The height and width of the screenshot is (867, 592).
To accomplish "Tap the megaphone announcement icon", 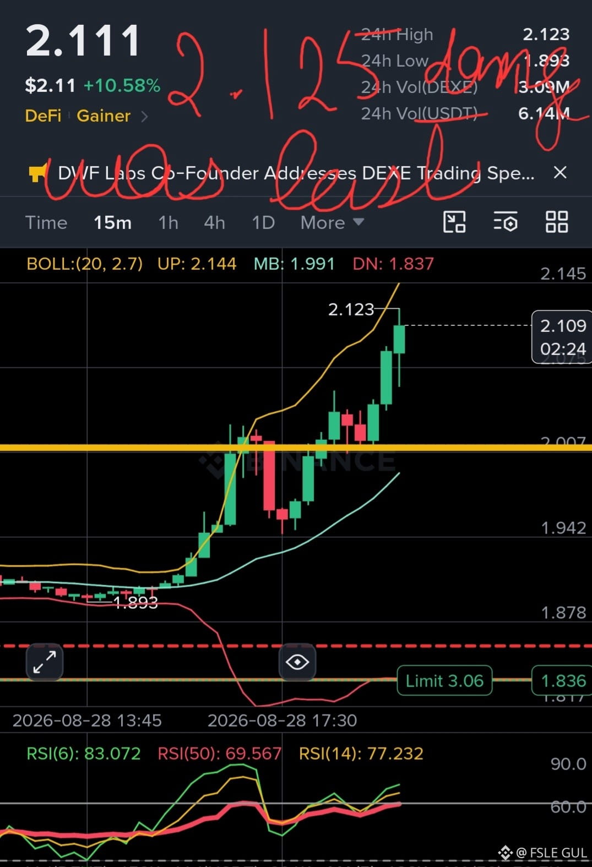I will point(37,173).
